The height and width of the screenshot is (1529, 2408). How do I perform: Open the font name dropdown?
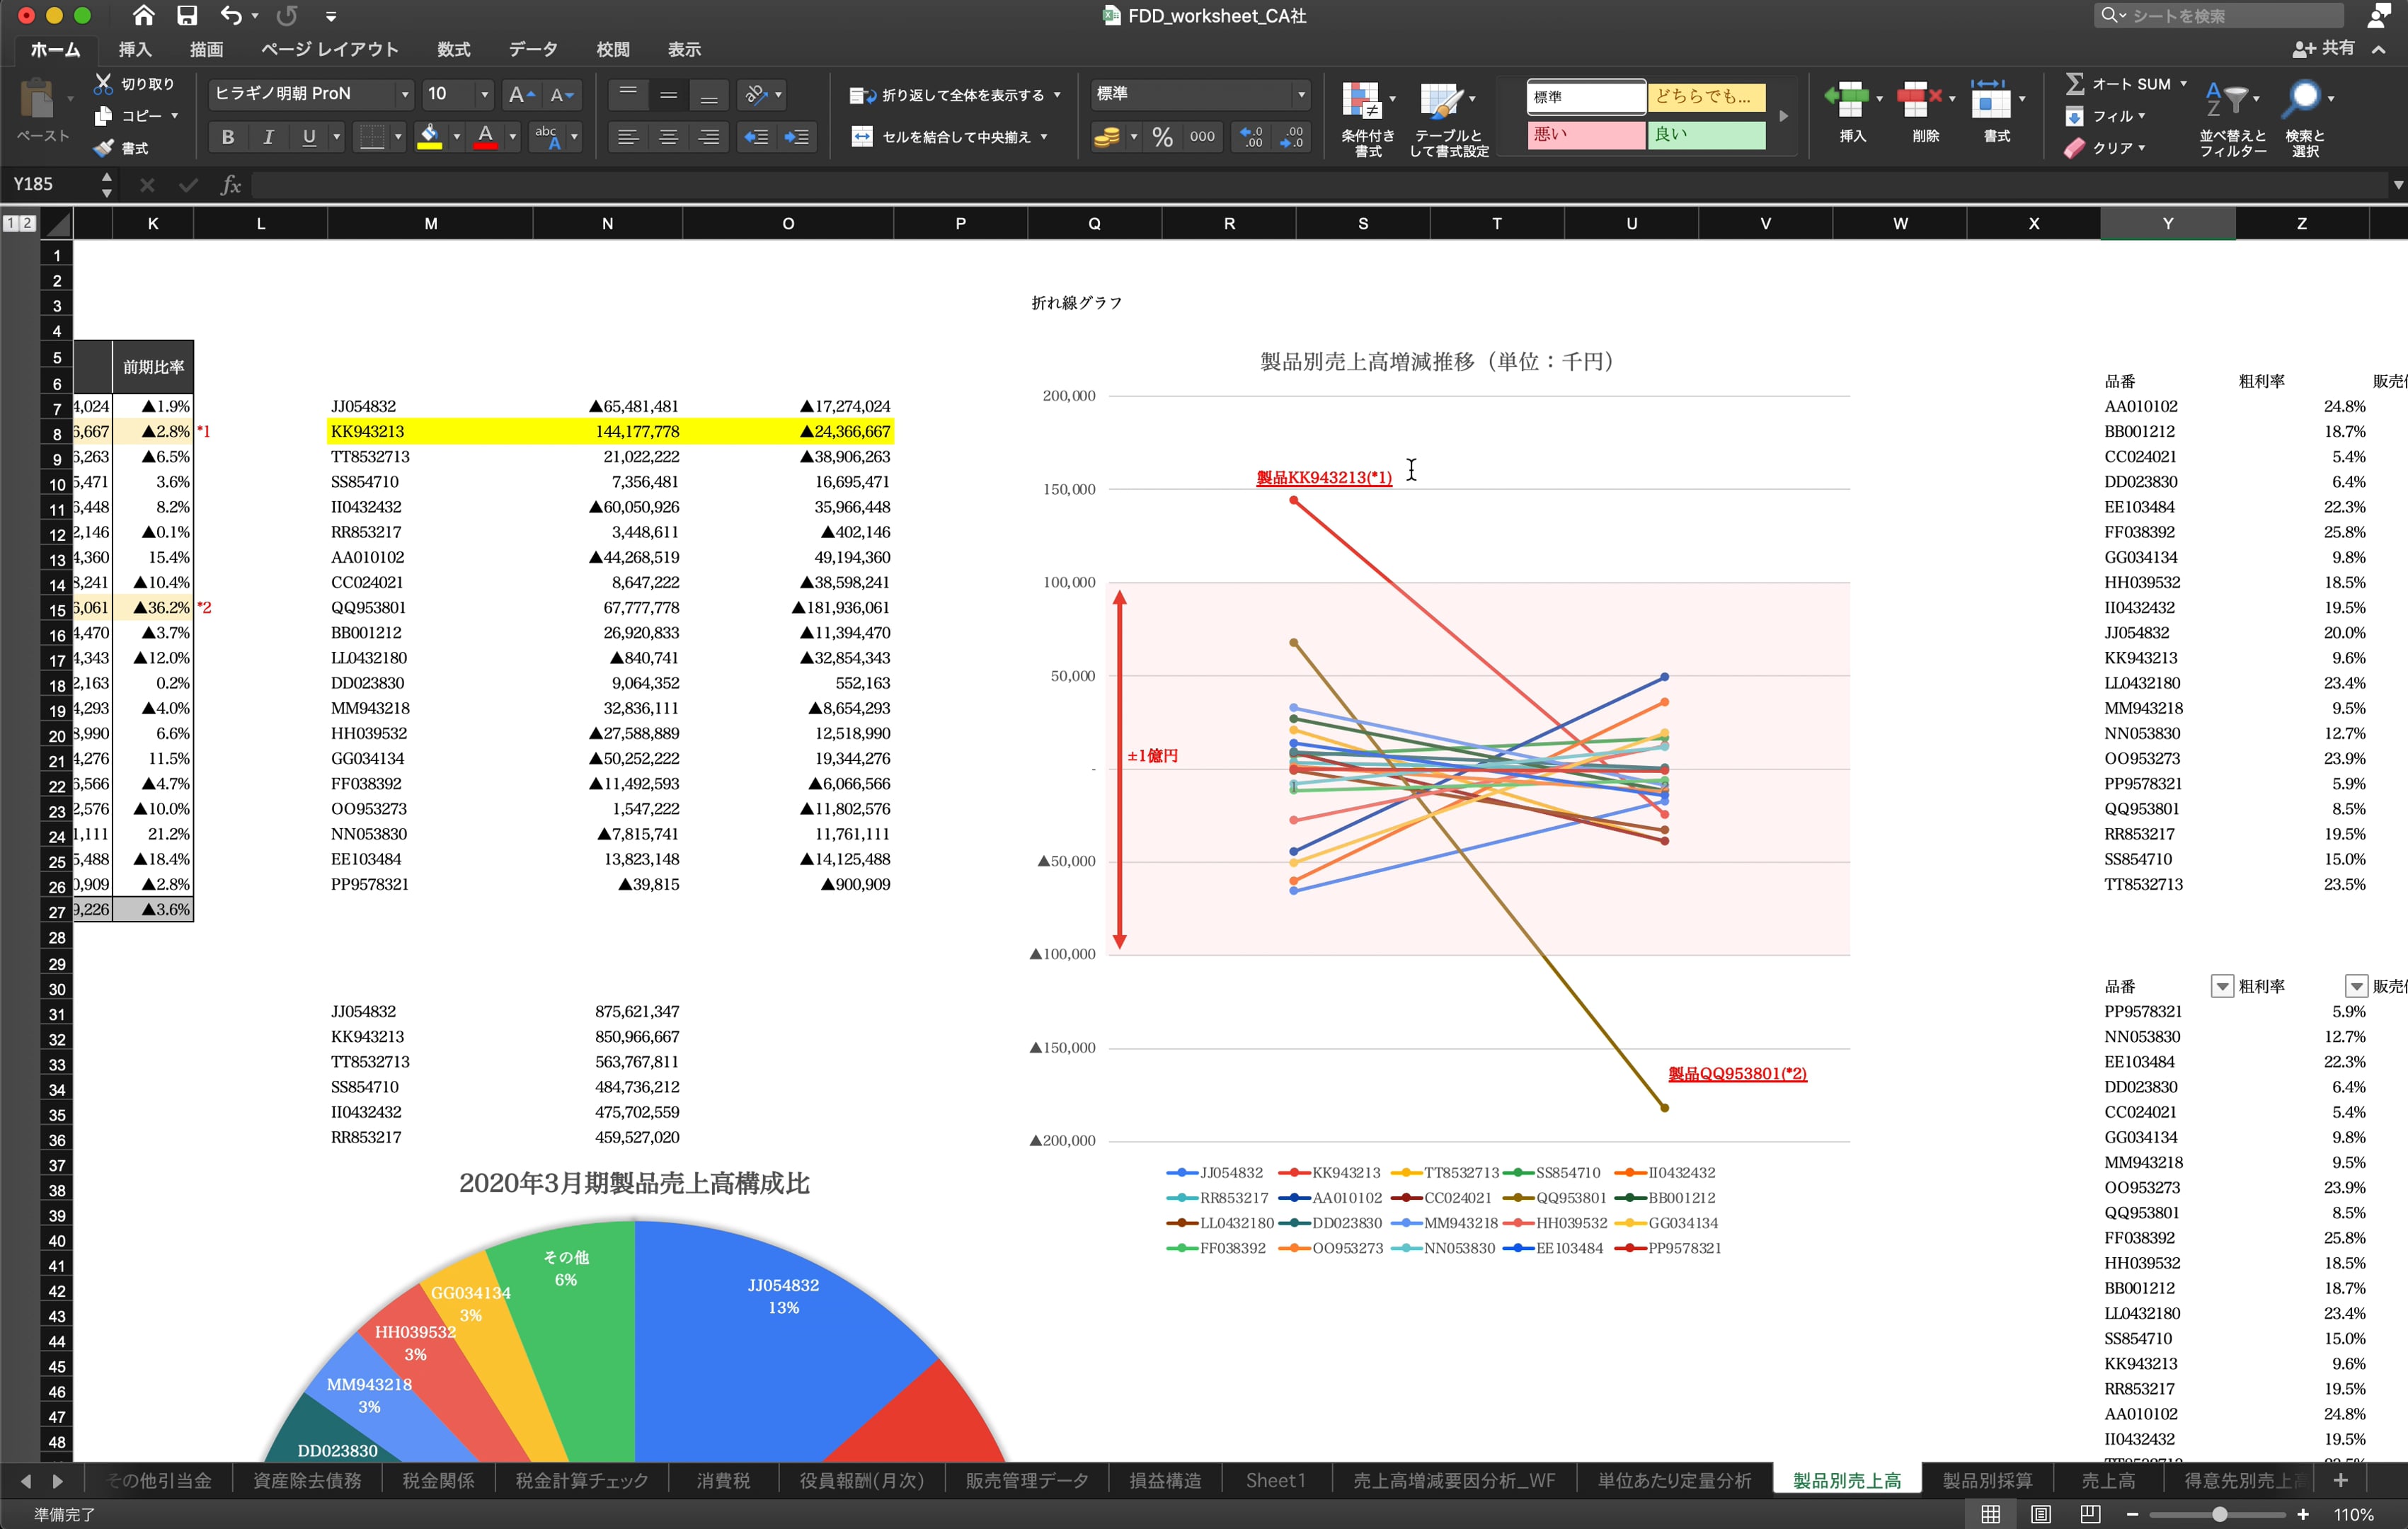click(404, 94)
